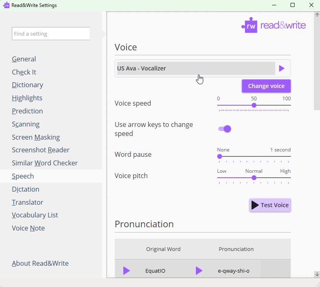Click the scrollbar down arrow
This screenshot has height=287, width=320.
pos(317,274)
